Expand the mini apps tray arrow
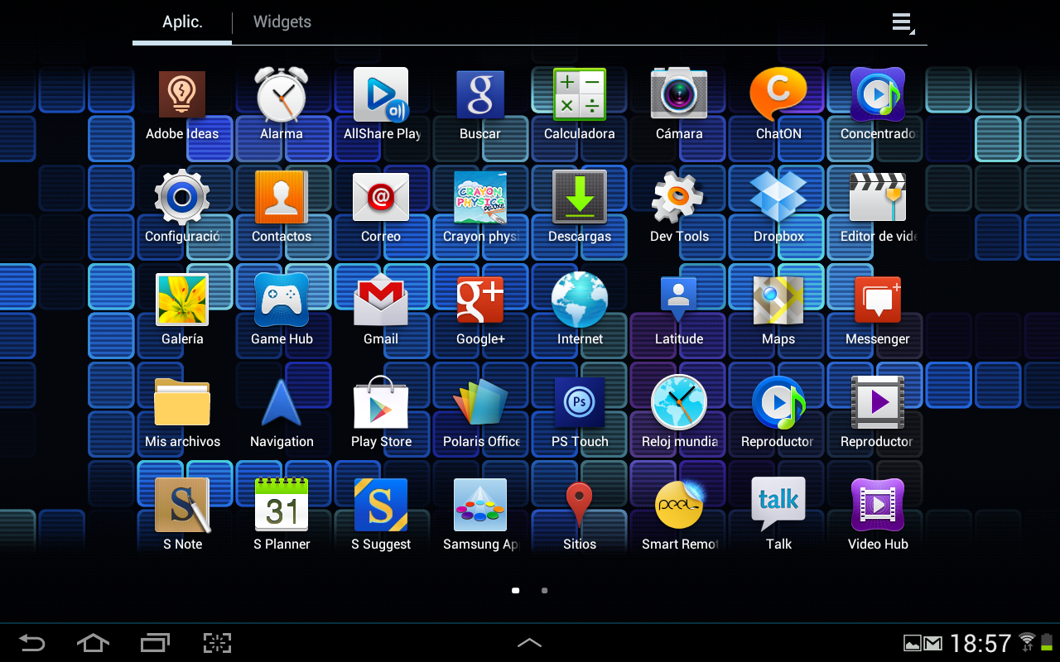 (530, 643)
